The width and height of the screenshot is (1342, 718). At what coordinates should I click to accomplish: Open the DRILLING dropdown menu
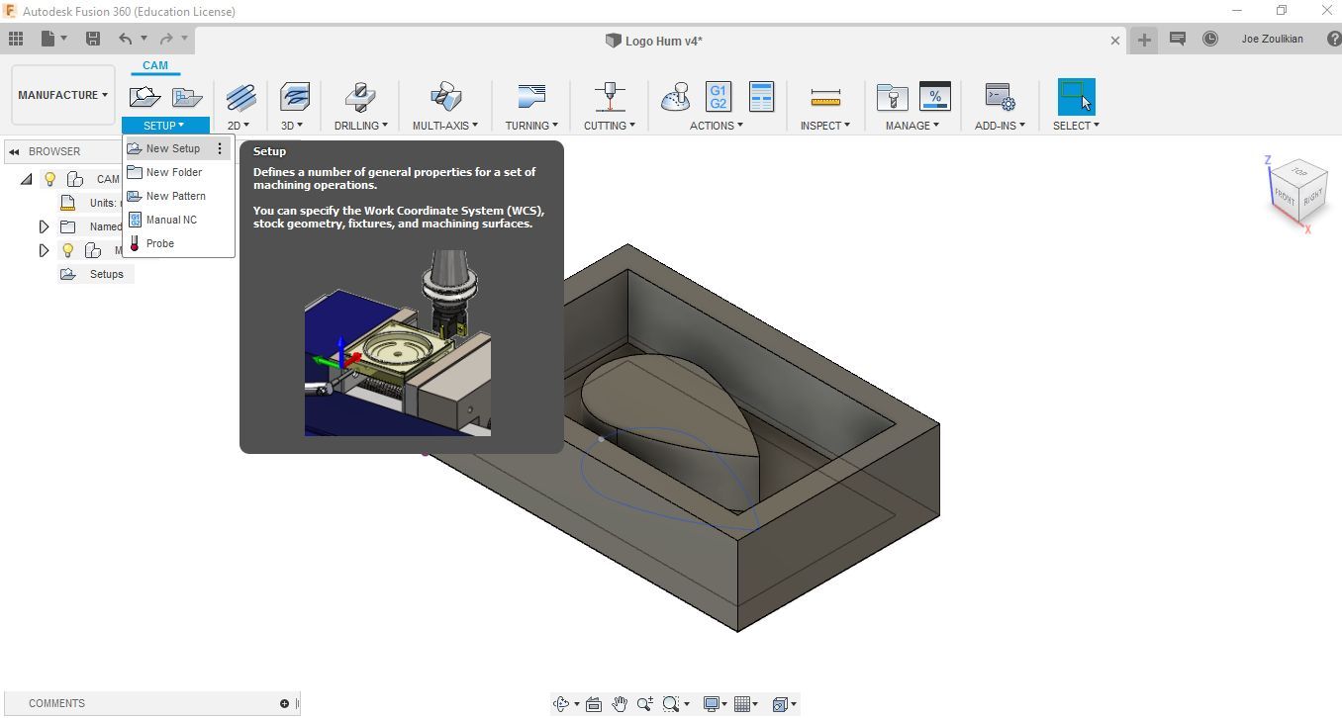coord(361,126)
